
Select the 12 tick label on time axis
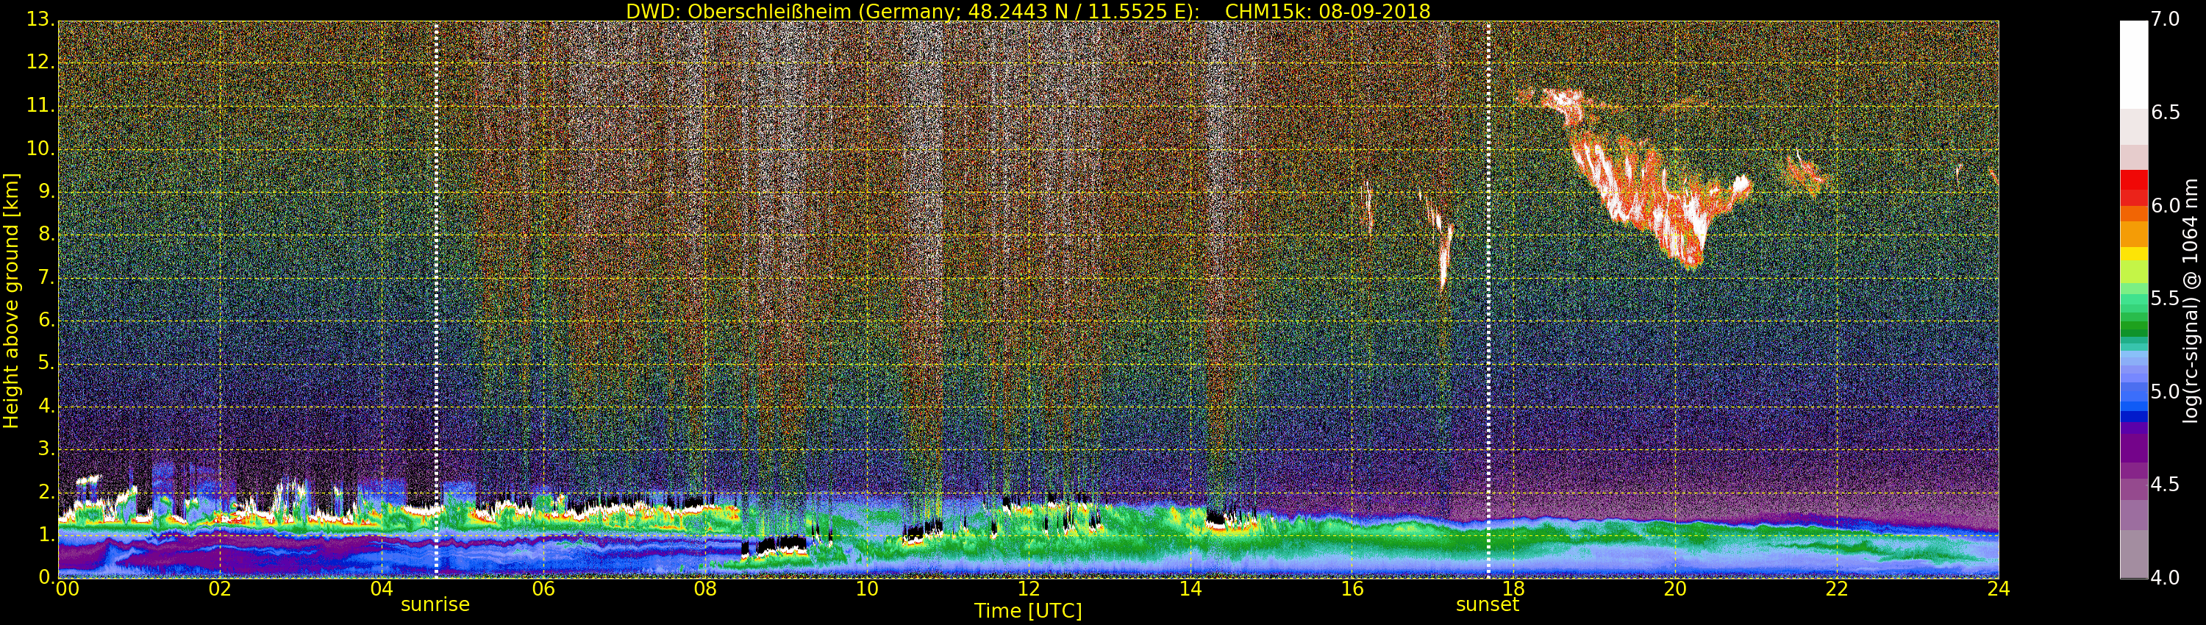tap(1029, 589)
